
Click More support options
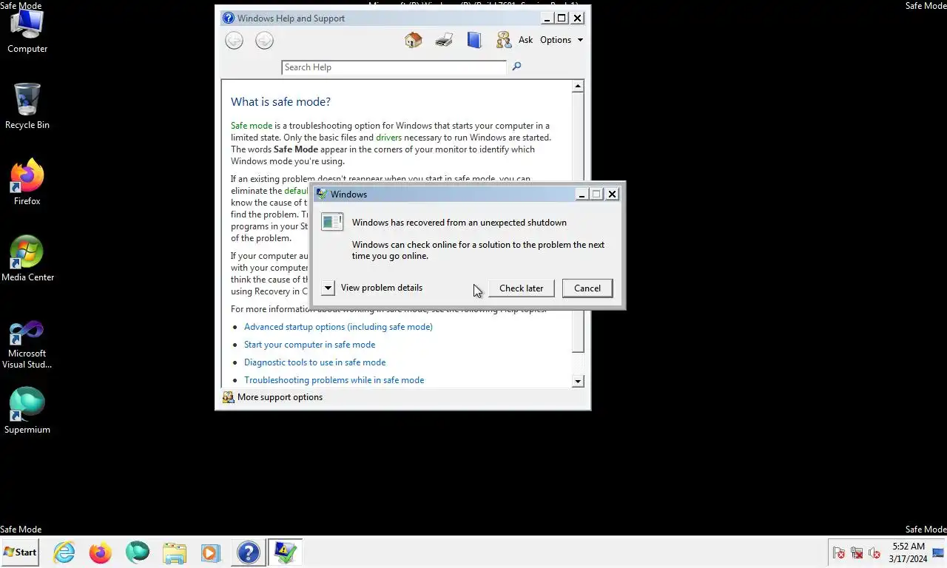272,397
